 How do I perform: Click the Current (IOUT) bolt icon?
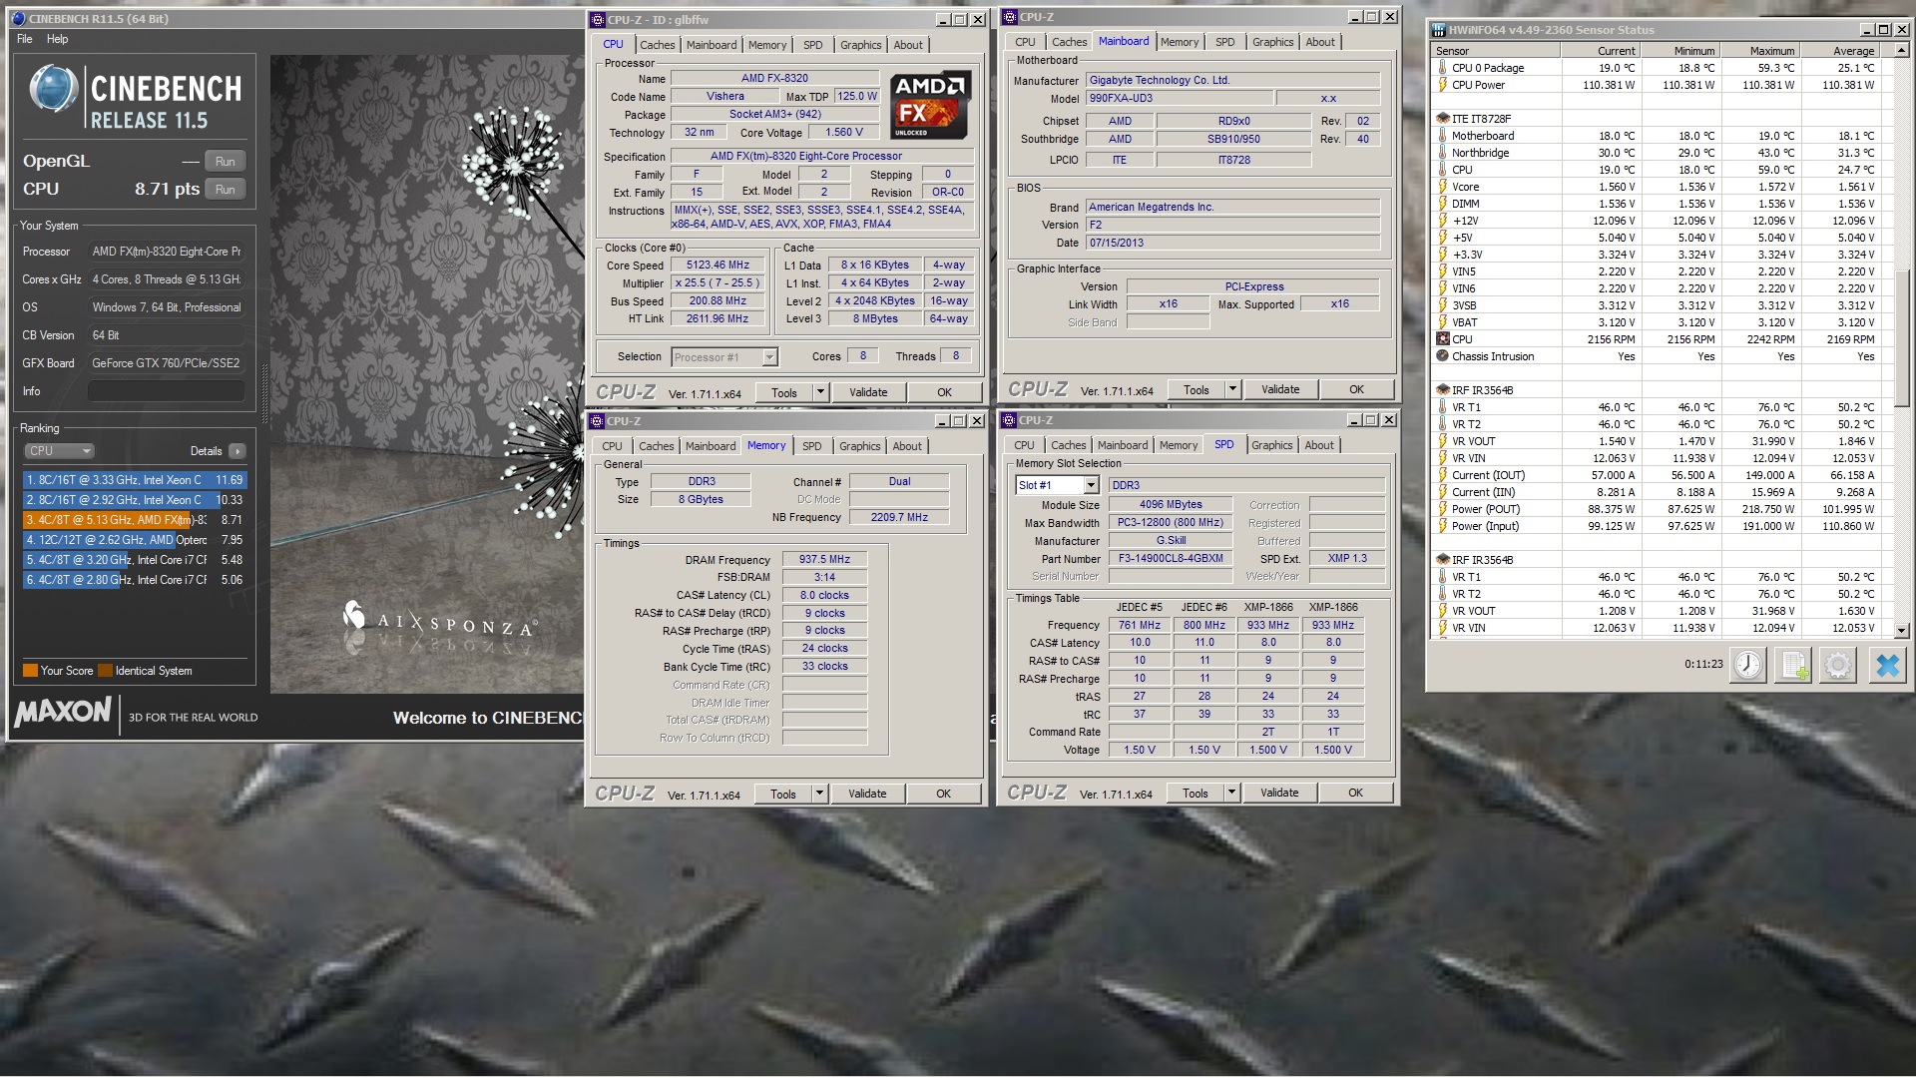1442,475
